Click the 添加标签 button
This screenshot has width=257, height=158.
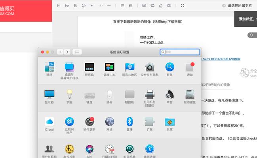pos(246,19)
